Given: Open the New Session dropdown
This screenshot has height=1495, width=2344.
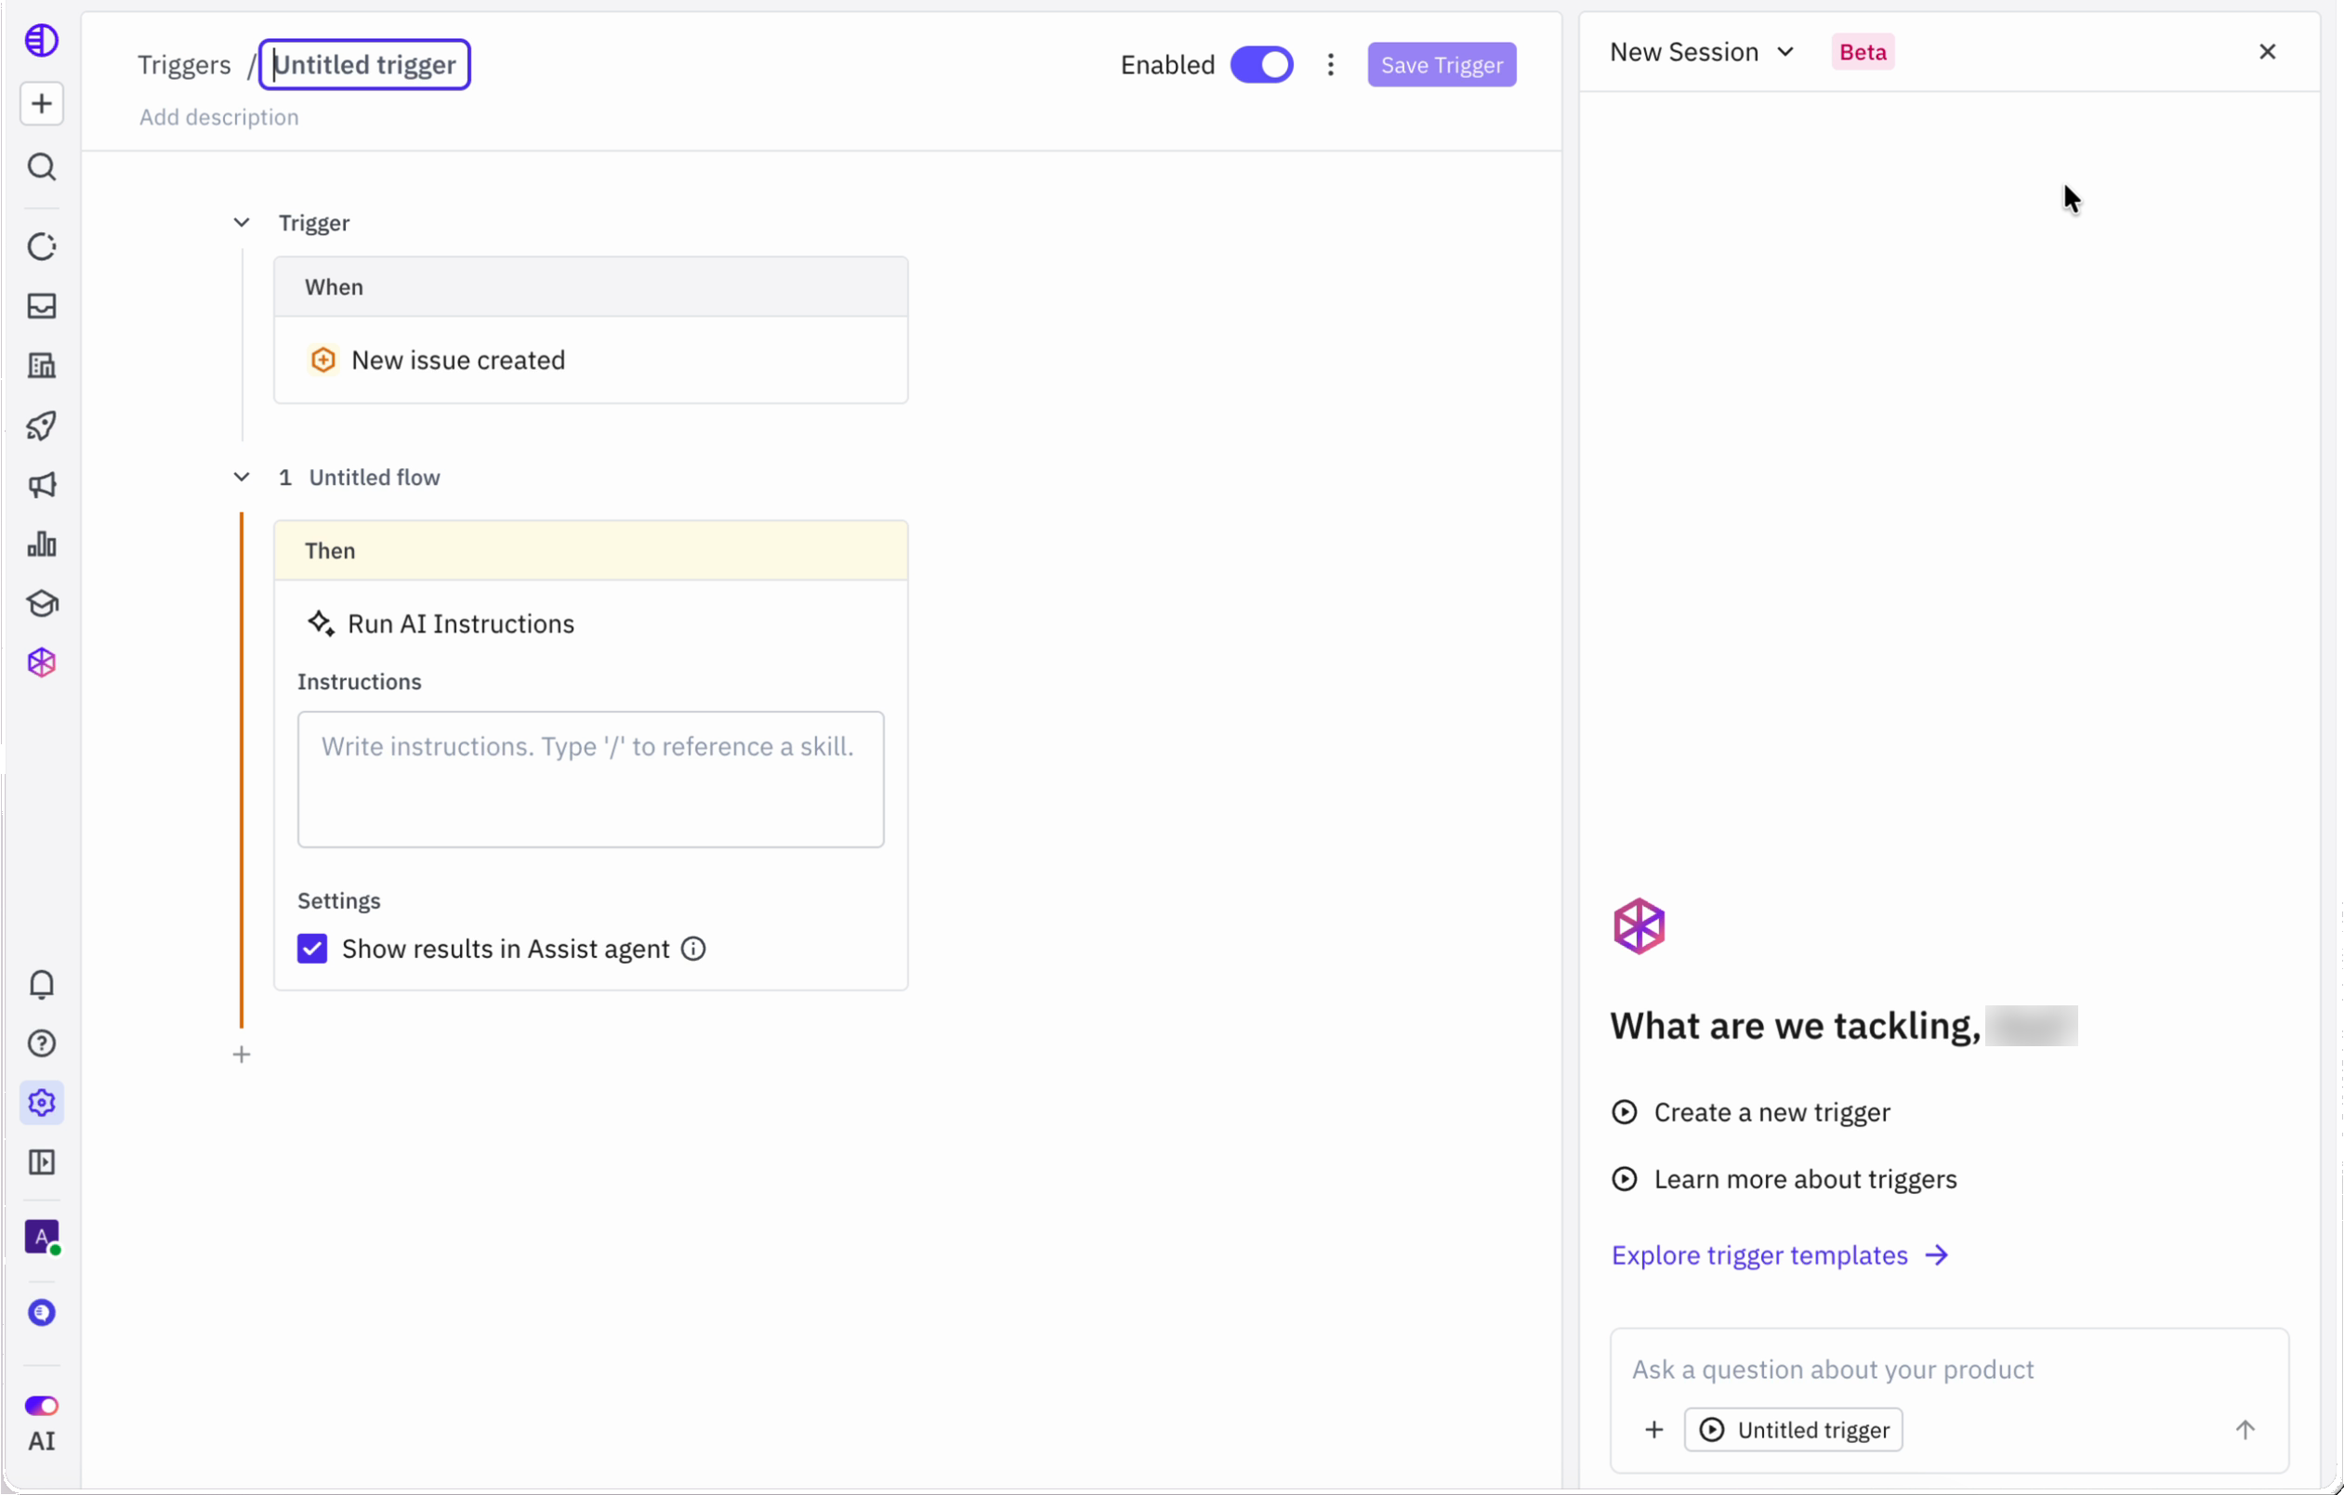Looking at the screenshot, I should point(1701,53).
